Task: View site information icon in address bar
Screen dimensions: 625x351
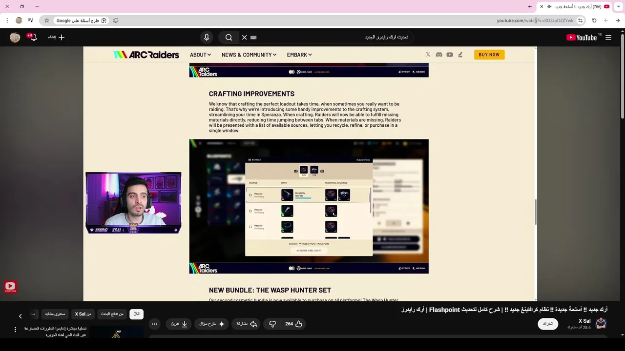Action: click(580, 20)
